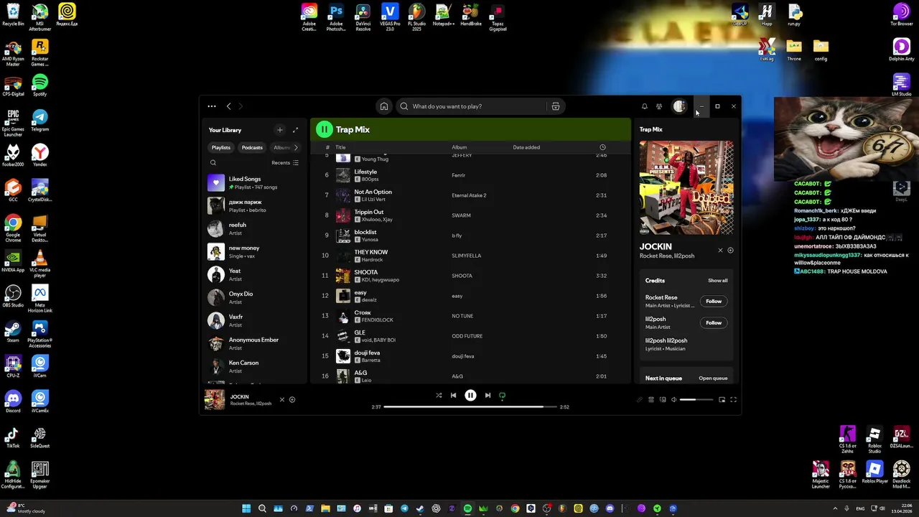Select the Not An Option track row
This screenshot has height=517, width=919.
pos(470,195)
